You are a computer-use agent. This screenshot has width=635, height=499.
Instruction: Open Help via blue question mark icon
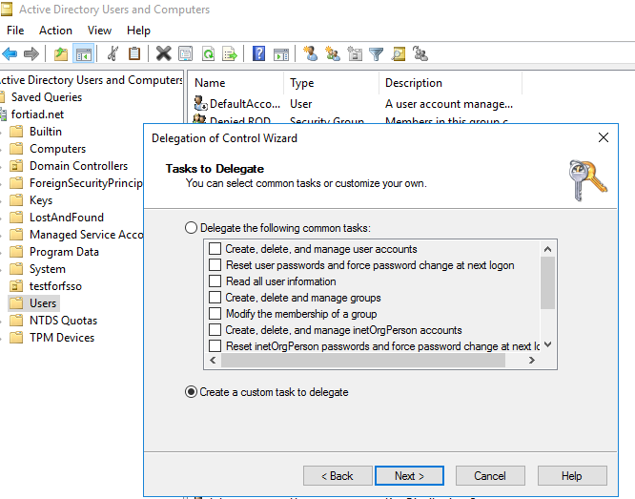[258, 54]
